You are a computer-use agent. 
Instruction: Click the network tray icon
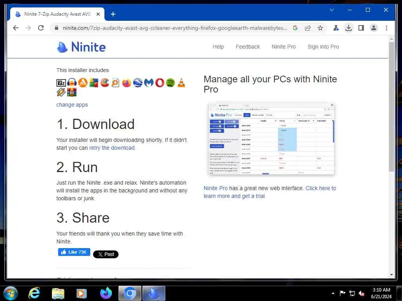click(x=352, y=293)
